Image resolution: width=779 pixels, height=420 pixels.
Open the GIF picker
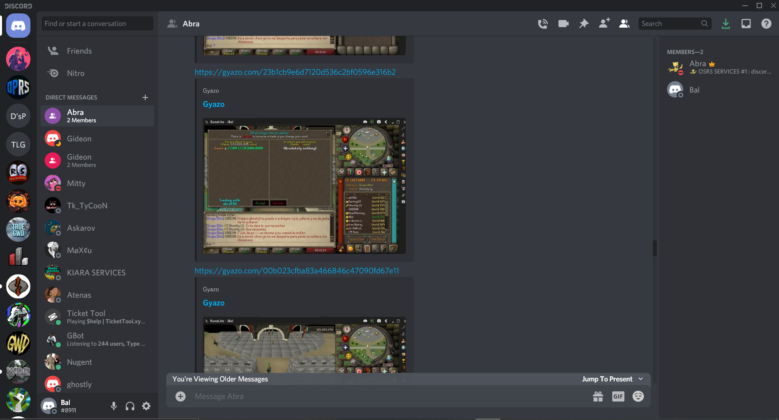click(618, 396)
